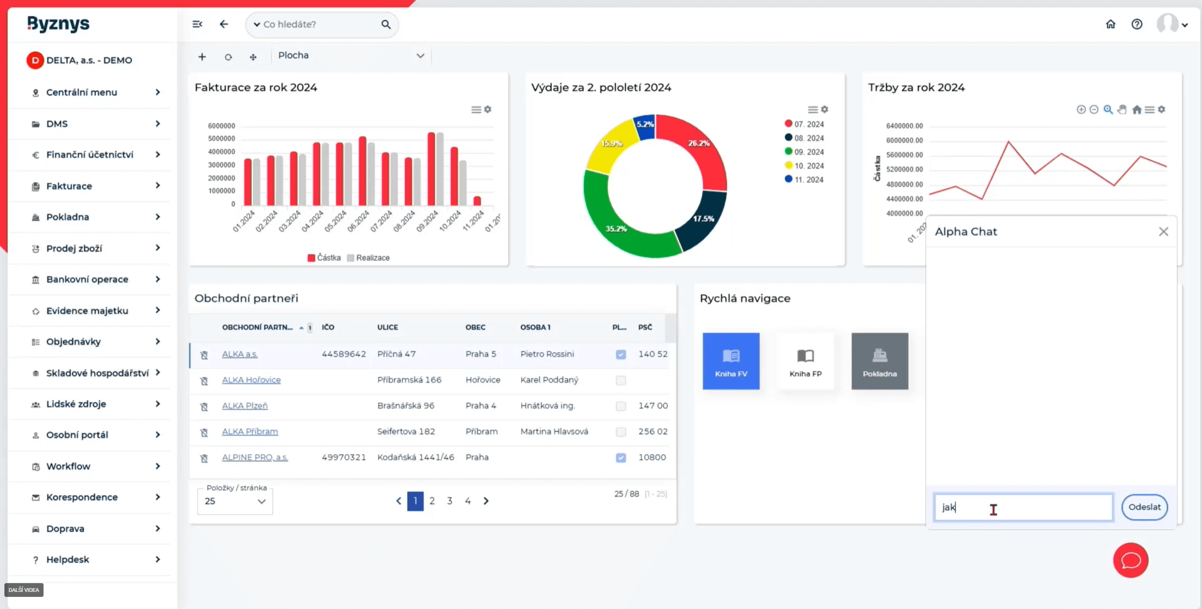This screenshot has height=609, width=1202.
Task: Toggle checkbox in ALKA a.s. row
Action: (x=621, y=354)
